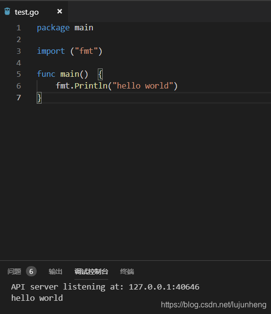This screenshot has width=271, height=314.
Task: Click line number 3 in the gutter
Action: [19, 51]
